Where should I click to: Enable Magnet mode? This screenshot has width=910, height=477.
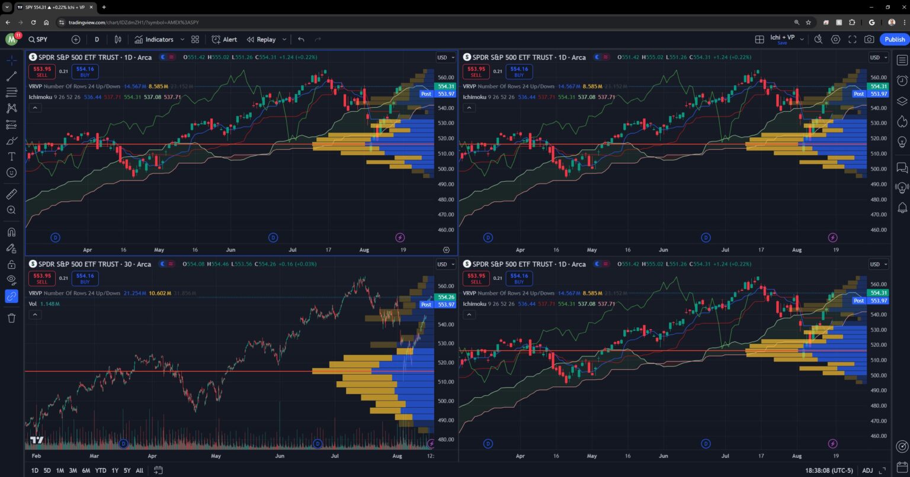tap(12, 232)
